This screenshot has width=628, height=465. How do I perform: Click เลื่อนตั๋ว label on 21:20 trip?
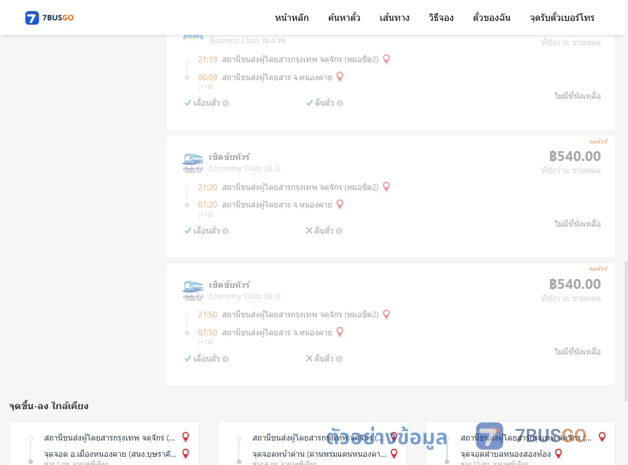206,231
